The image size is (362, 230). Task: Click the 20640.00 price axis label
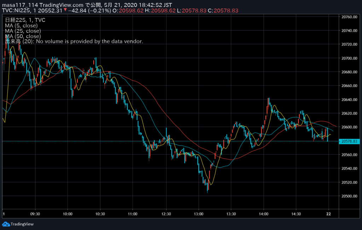pos(349,100)
